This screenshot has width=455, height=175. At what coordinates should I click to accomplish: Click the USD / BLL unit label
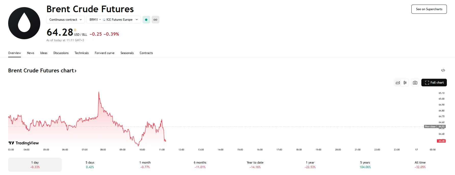click(81, 35)
